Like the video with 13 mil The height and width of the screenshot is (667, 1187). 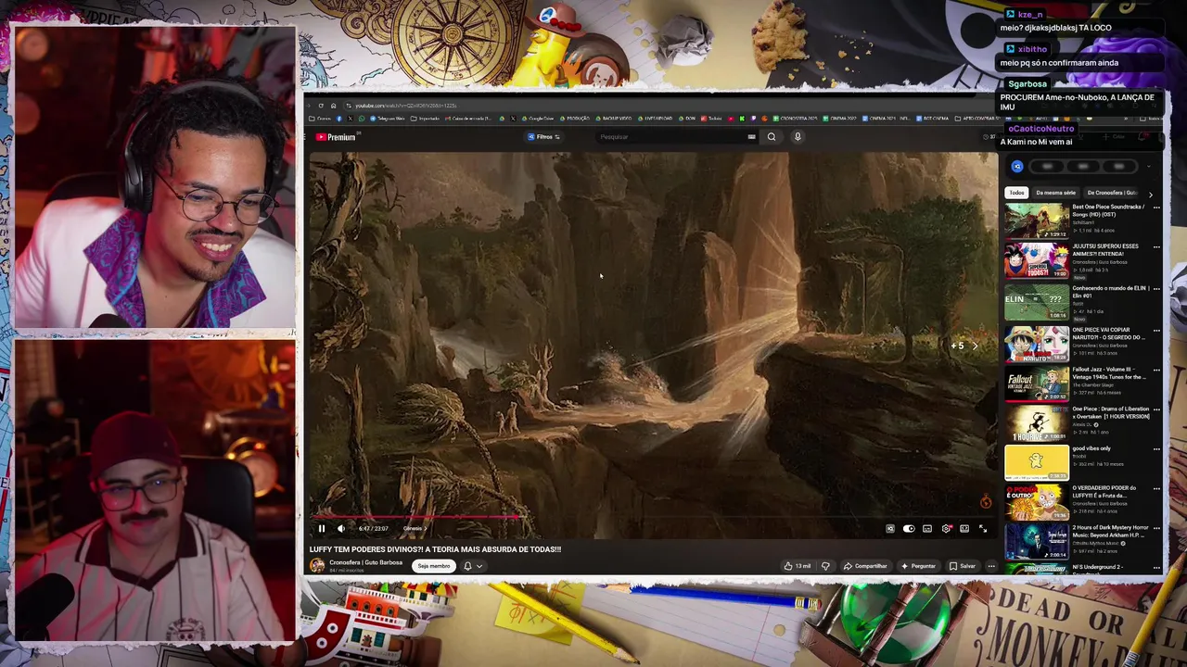pyautogui.click(x=797, y=566)
